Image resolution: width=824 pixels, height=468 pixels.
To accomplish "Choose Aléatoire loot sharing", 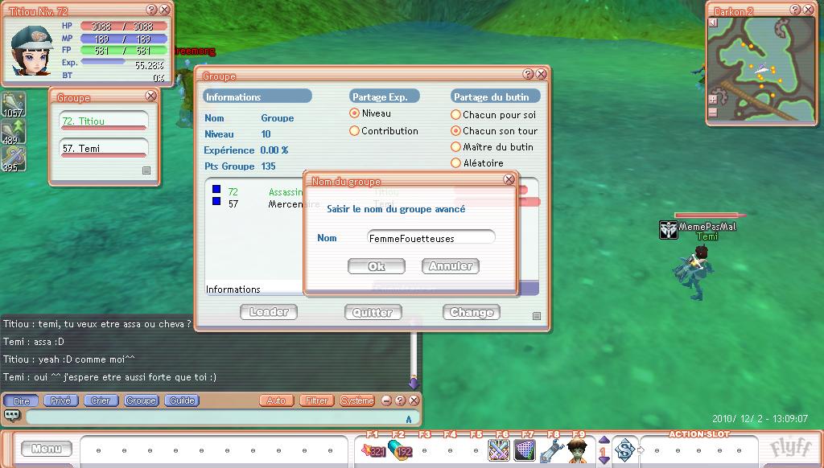I will pyautogui.click(x=455, y=162).
